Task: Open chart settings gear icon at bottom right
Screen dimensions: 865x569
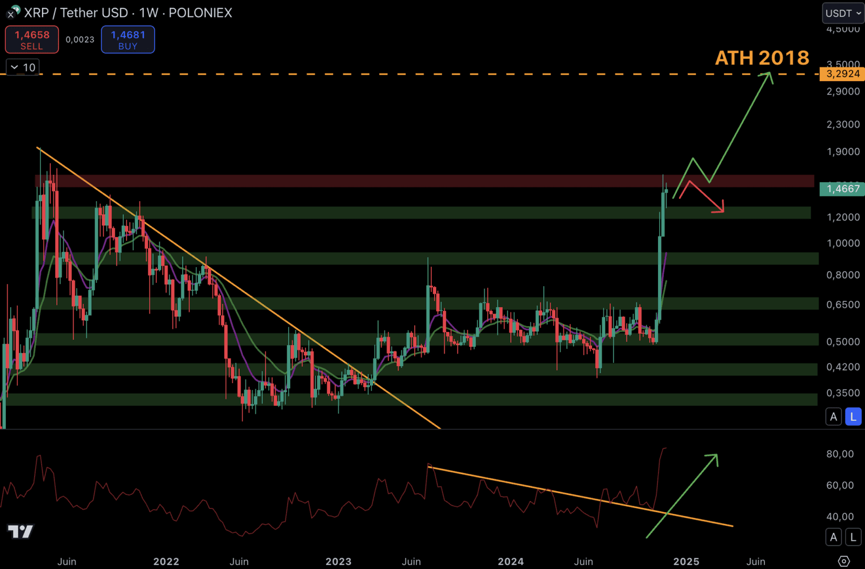Action: (844, 561)
